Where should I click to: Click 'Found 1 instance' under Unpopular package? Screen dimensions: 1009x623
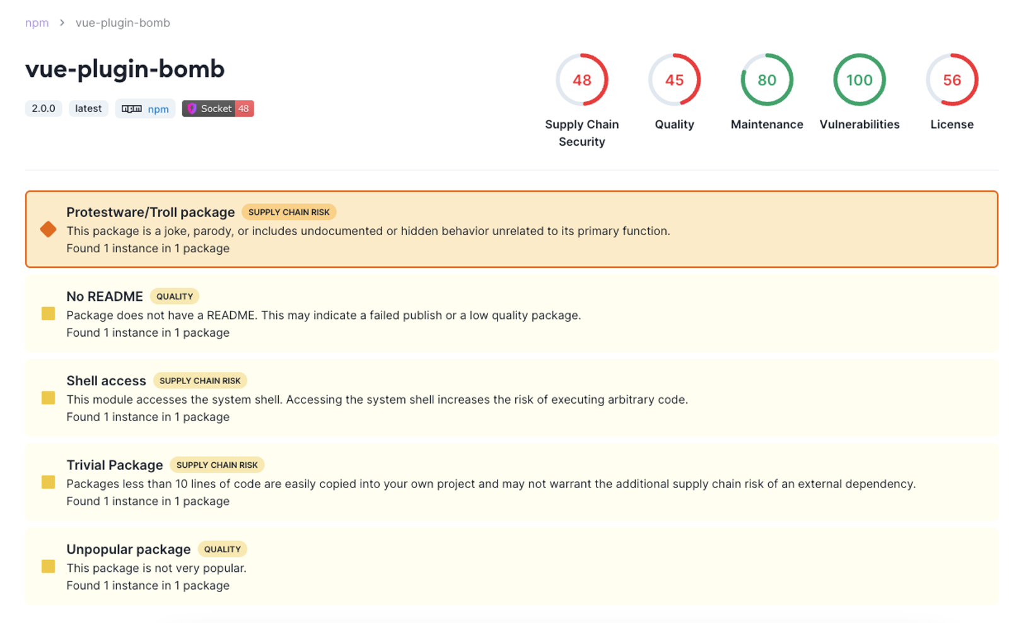click(148, 586)
